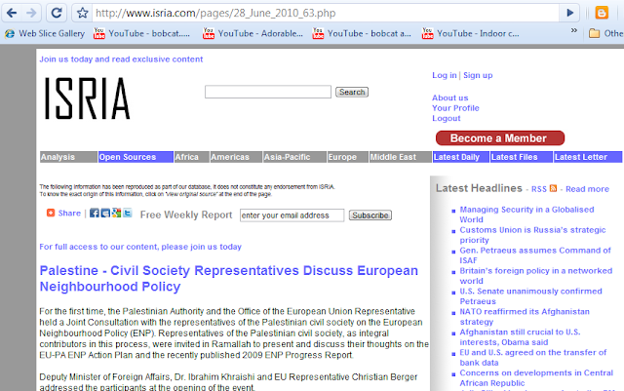Open the About us link

tap(450, 98)
